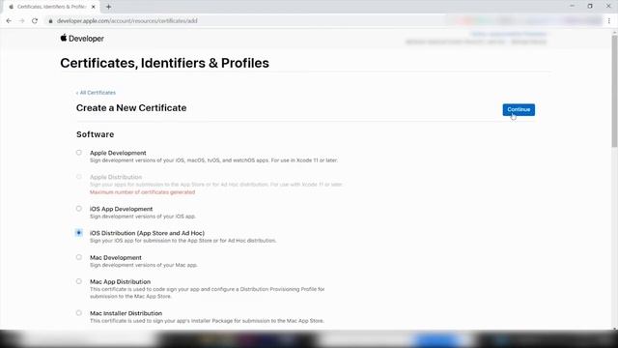Select the iOS App Development radio option

(x=79, y=209)
